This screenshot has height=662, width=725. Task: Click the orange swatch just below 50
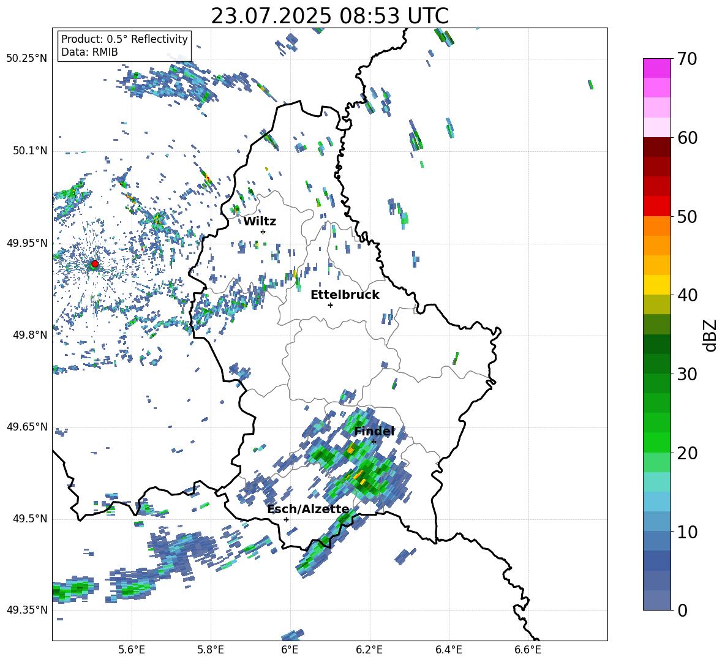click(657, 225)
